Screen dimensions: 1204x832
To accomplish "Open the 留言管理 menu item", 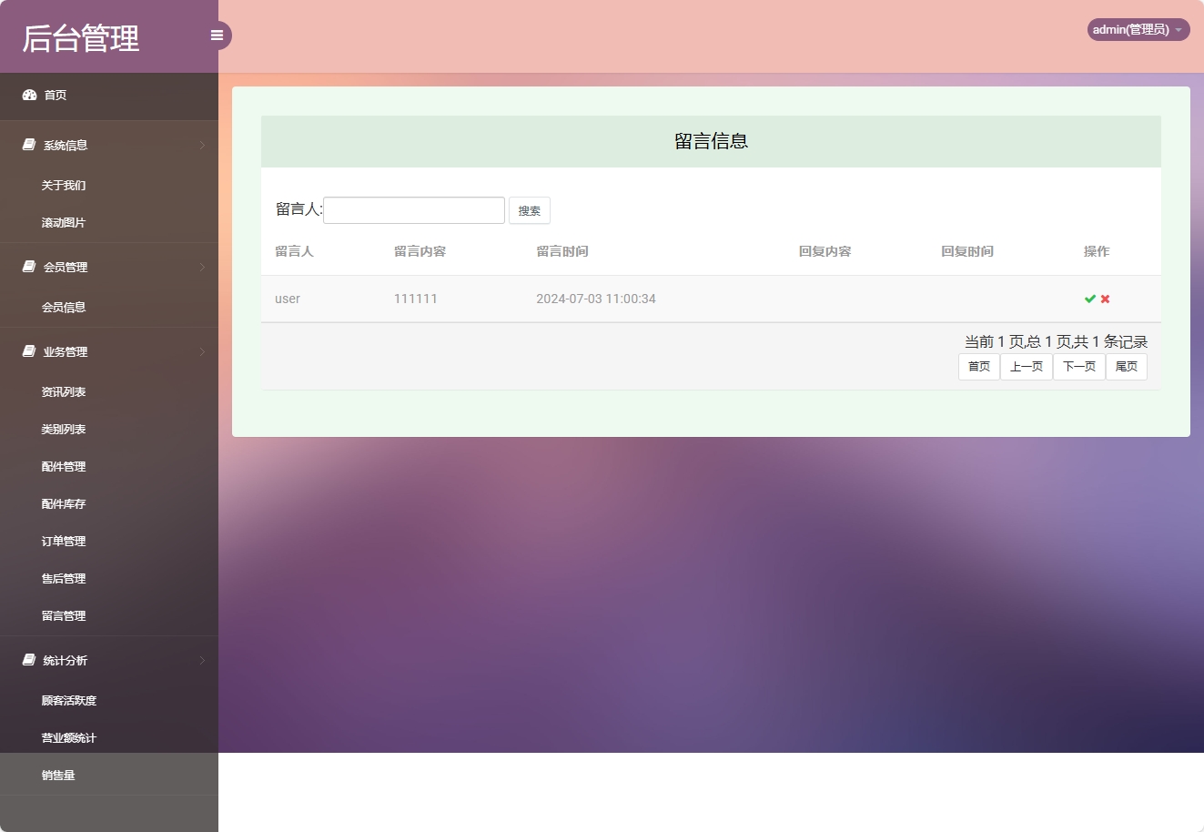I will (x=64, y=615).
